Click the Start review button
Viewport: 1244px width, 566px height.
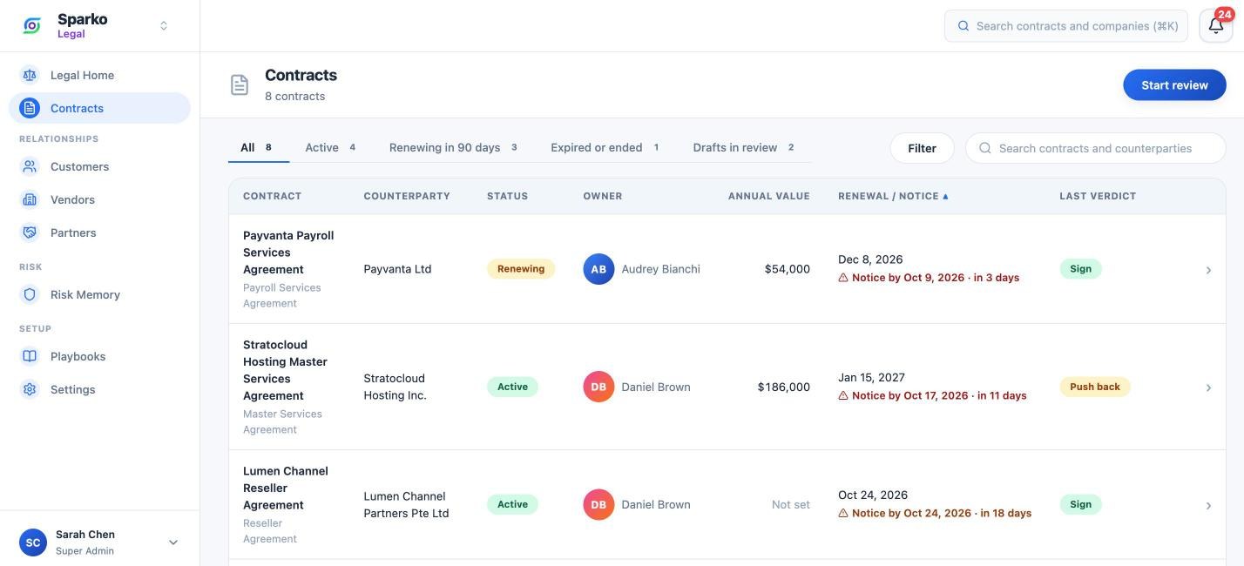coord(1174,84)
